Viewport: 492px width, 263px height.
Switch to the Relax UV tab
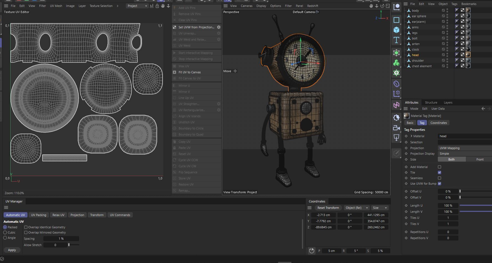58,215
